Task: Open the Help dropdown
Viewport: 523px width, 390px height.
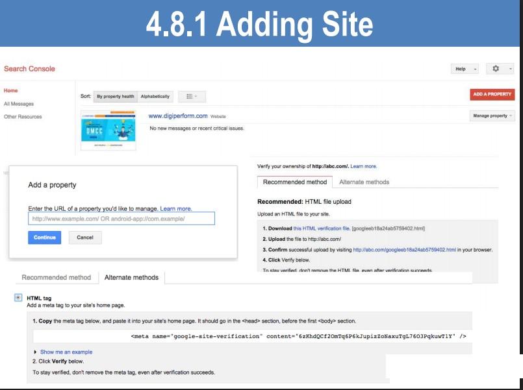Action: coord(465,69)
